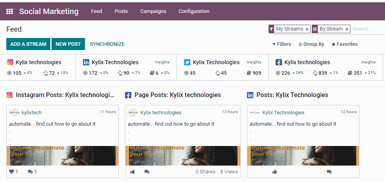The image size is (385, 182).
Task: Click in the Search field
Action: [x=368, y=29]
